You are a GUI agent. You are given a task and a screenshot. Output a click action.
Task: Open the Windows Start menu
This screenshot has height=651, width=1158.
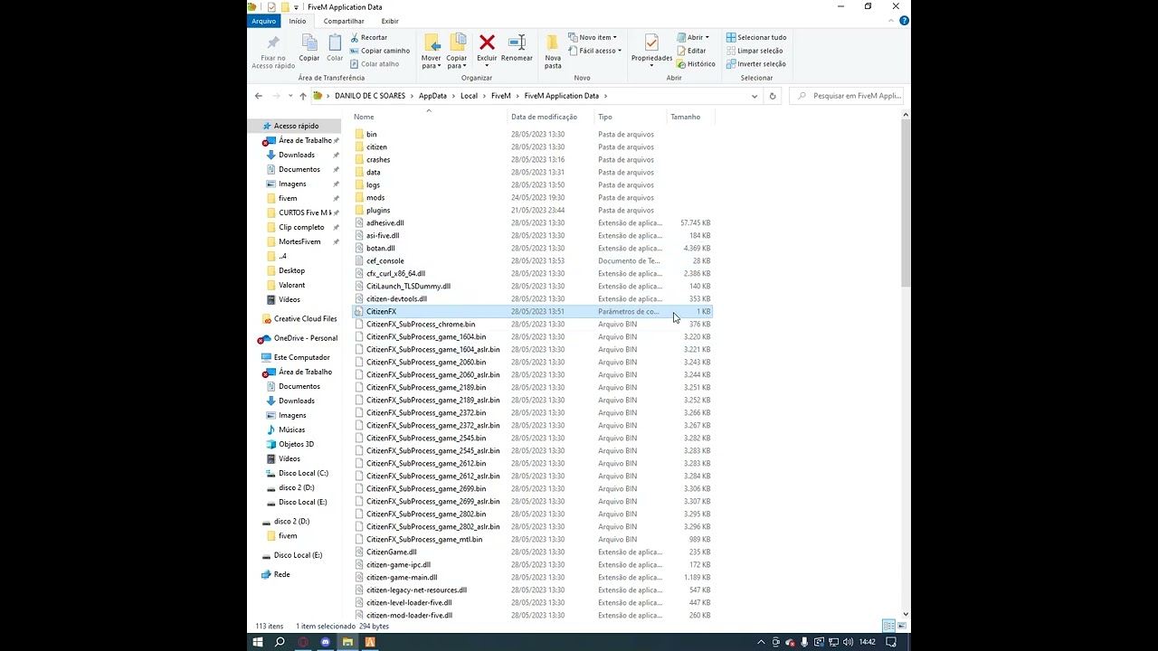[x=258, y=642]
